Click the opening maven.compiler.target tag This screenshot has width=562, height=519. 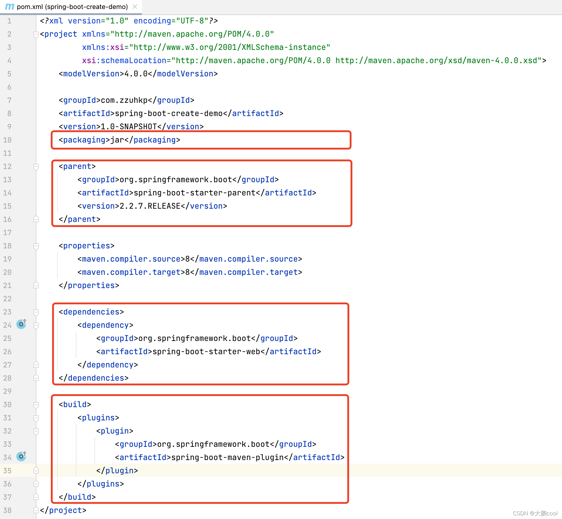(x=131, y=272)
